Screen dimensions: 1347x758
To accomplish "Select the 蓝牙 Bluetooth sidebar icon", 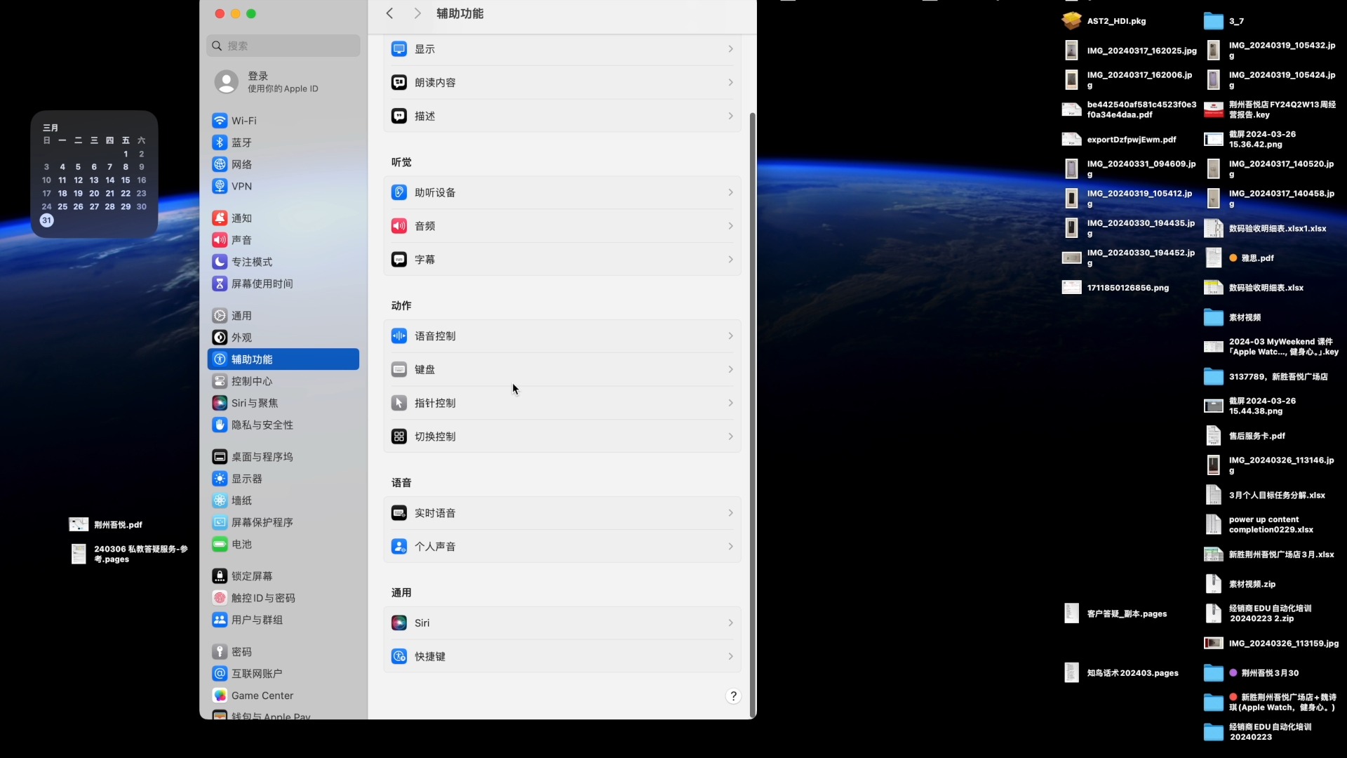I will click(x=240, y=142).
